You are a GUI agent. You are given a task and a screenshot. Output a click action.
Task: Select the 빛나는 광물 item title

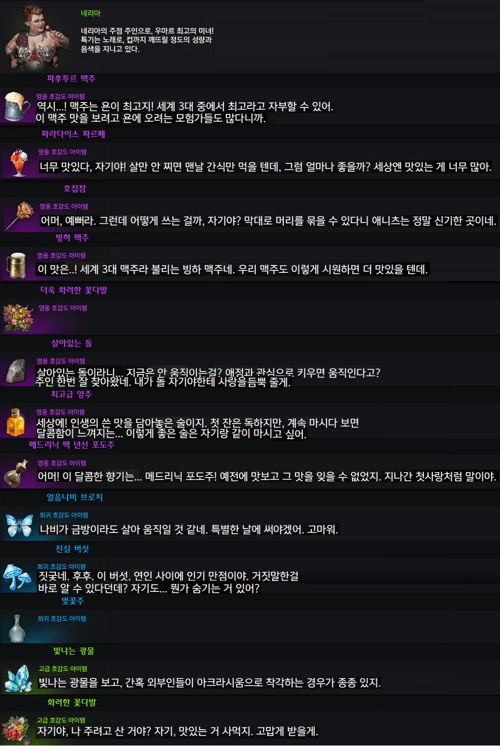(74, 651)
